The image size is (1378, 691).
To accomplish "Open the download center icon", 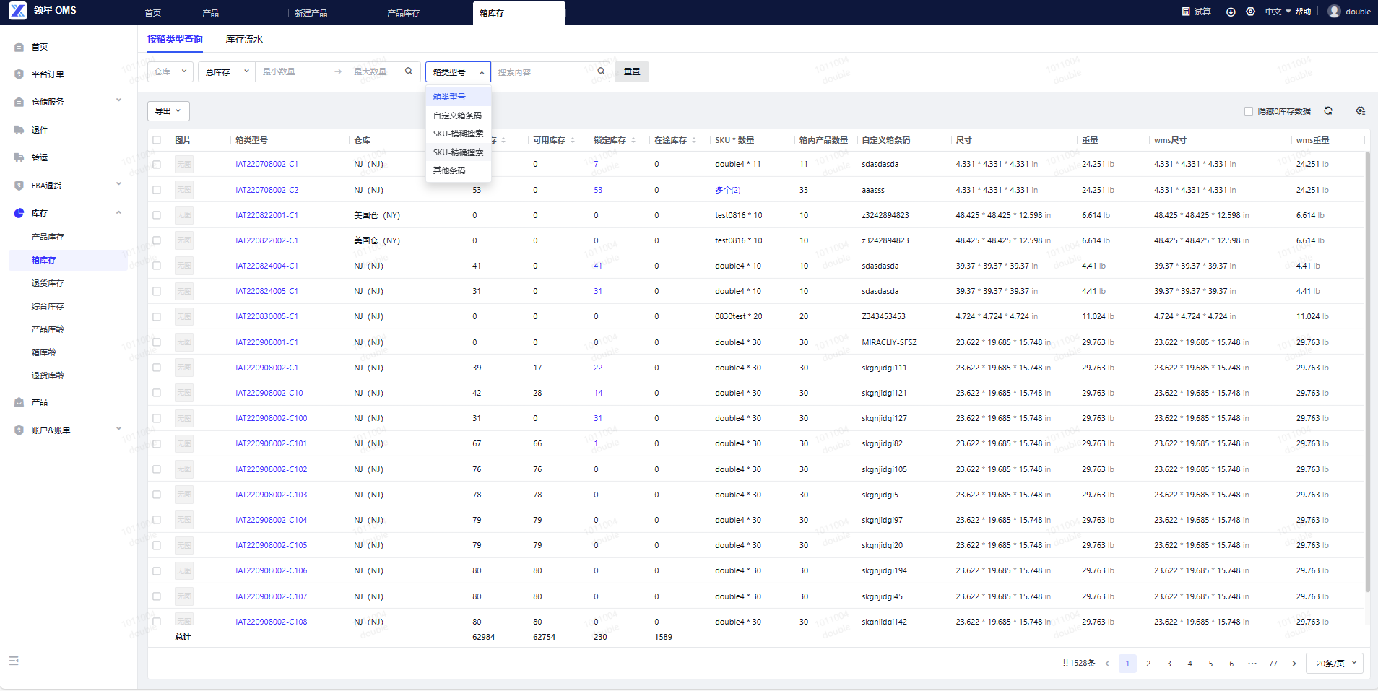I will (1231, 12).
